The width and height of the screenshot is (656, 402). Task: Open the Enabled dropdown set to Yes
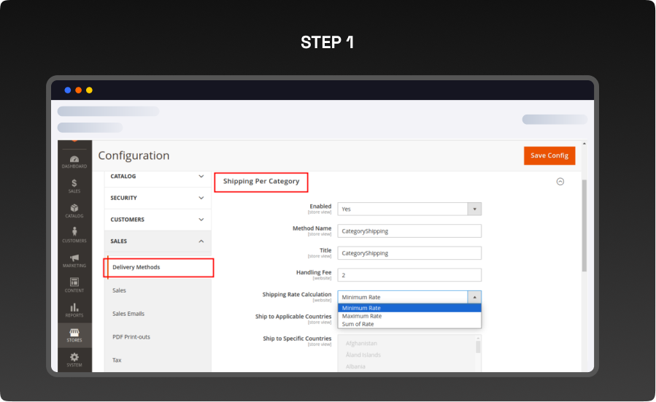[x=409, y=209]
